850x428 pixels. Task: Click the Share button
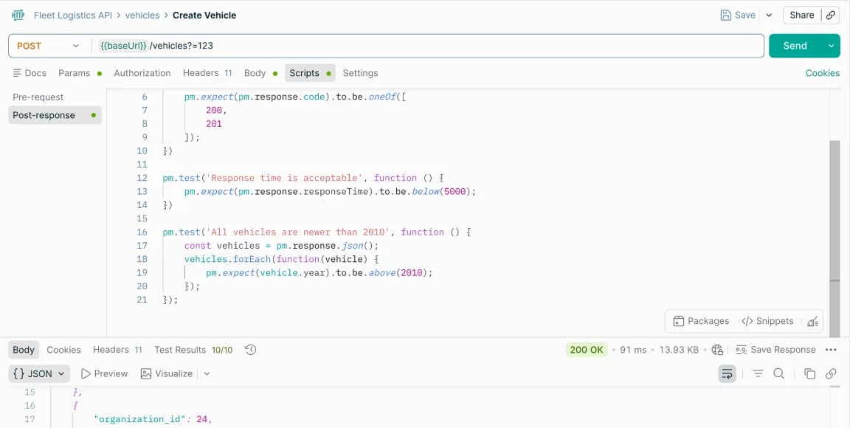802,15
